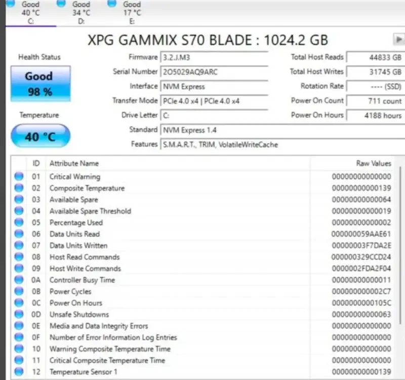Click status icon for Power Cycles row
405x380 pixels.
click(x=19, y=291)
